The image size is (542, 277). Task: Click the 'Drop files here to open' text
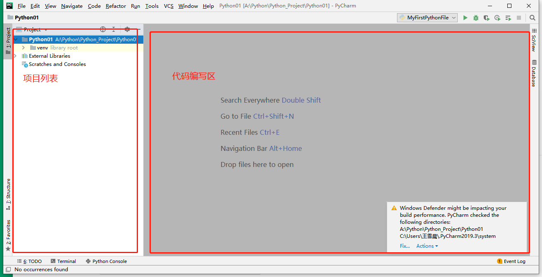[257, 164]
